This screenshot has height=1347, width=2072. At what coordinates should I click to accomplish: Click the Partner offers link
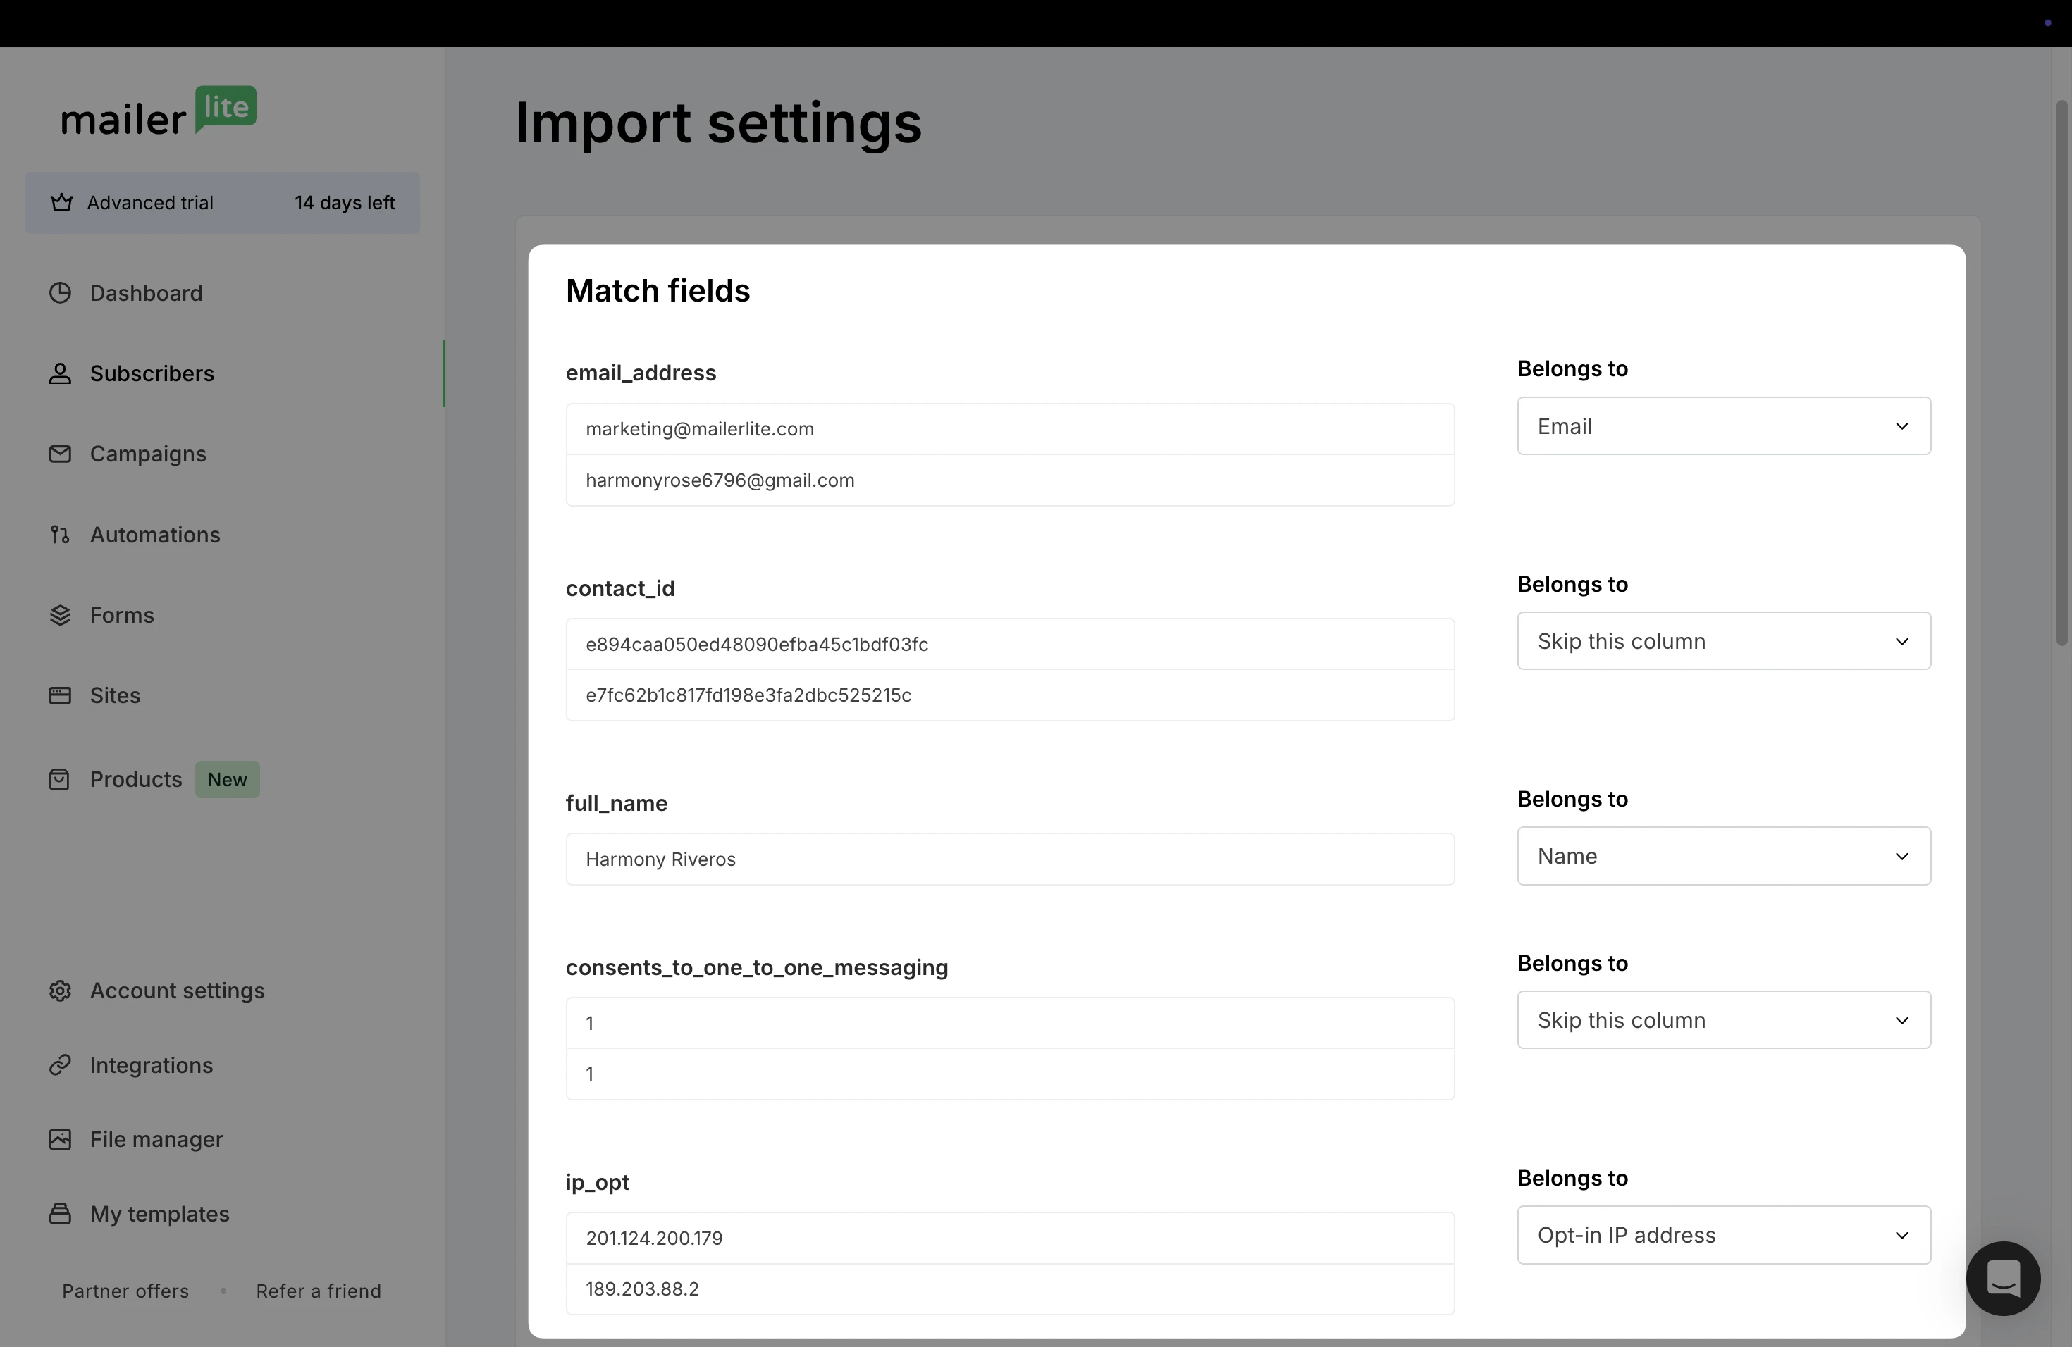pyautogui.click(x=125, y=1291)
